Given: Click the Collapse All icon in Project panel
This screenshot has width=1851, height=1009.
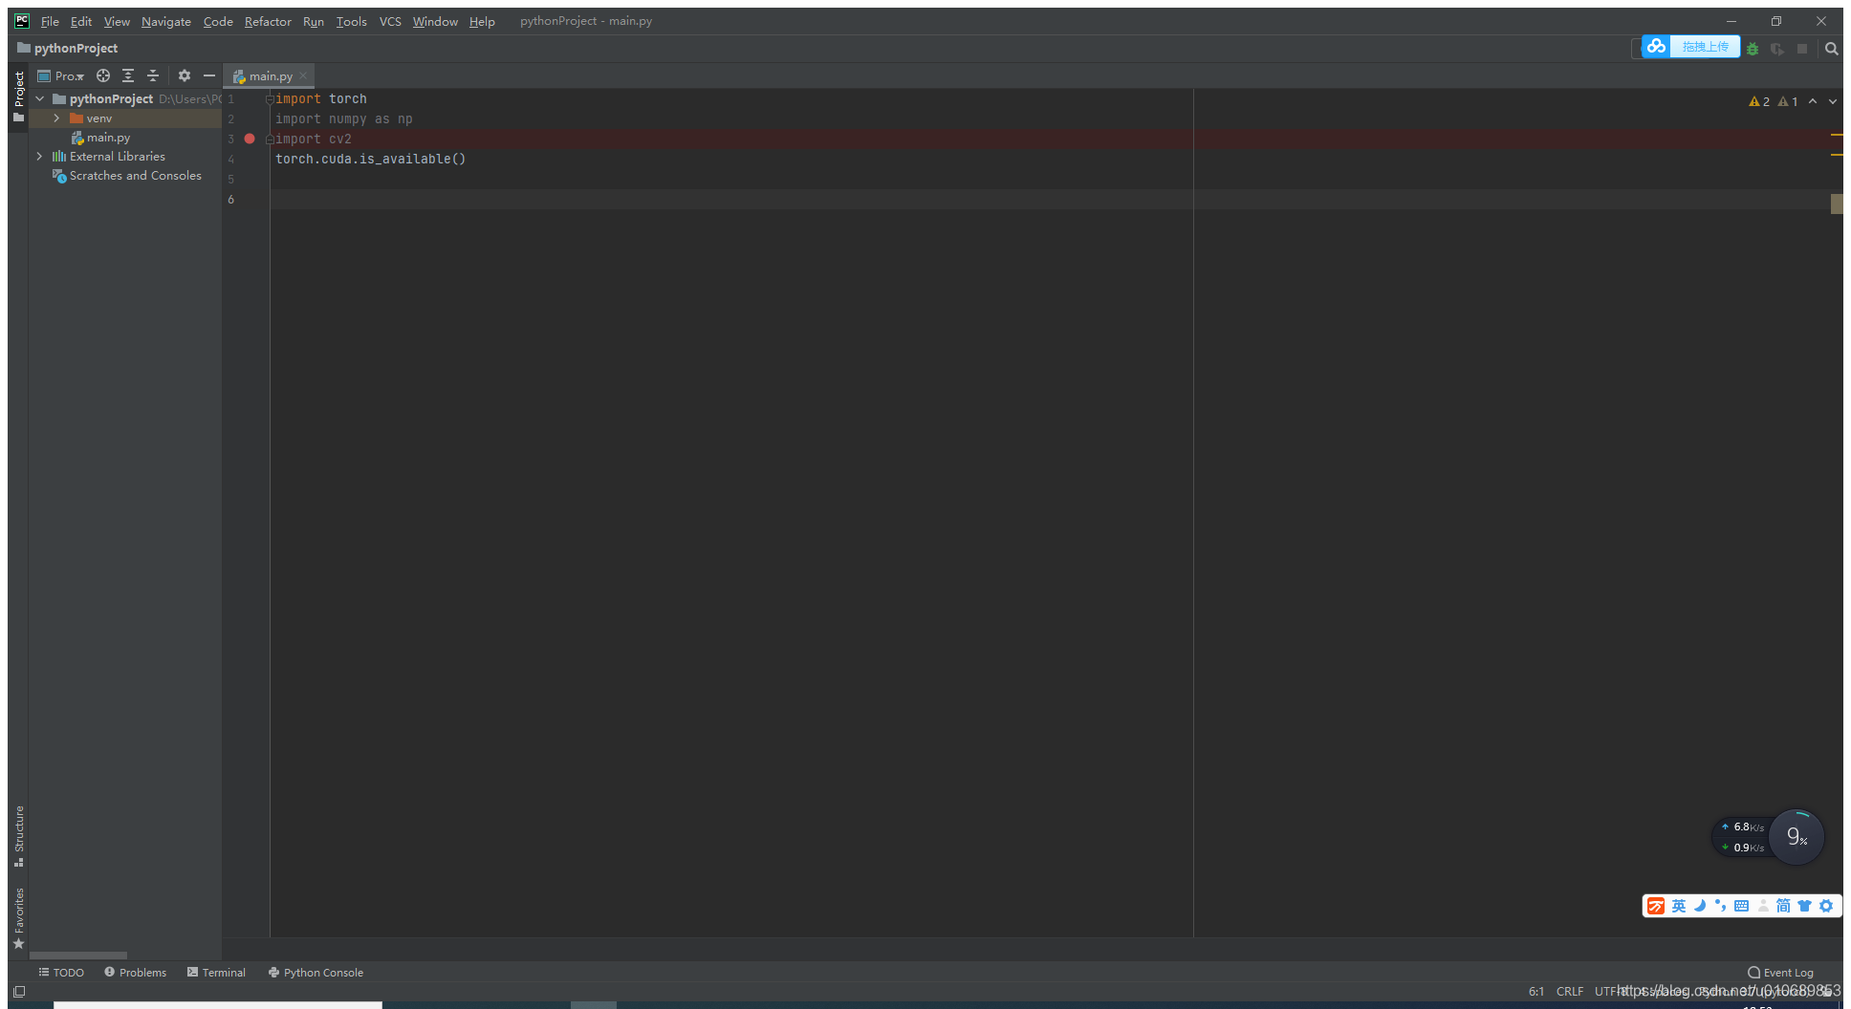Looking at the screenshot, I should click(153, 75).
